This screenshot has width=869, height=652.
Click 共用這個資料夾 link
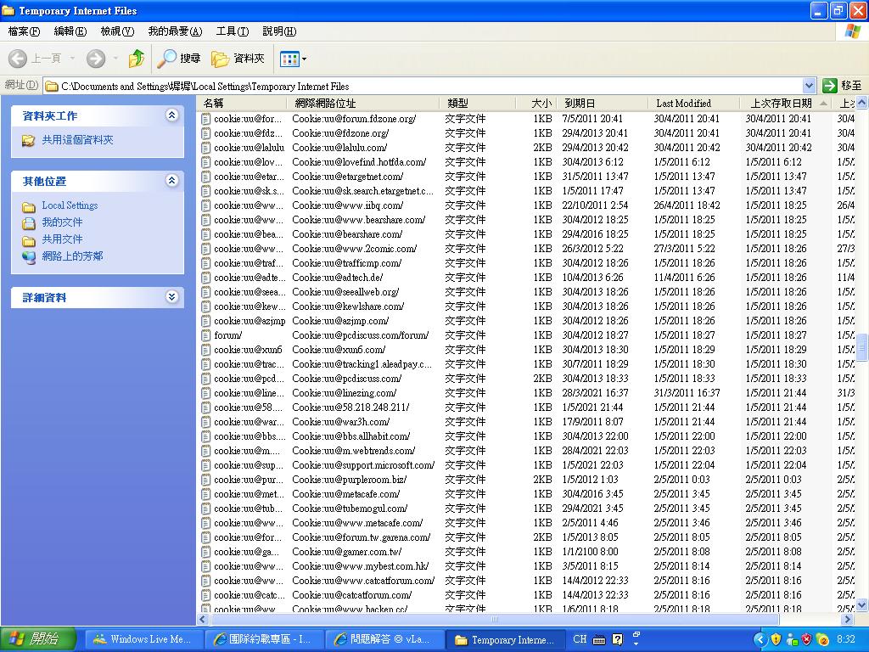[x=77, y=140]
